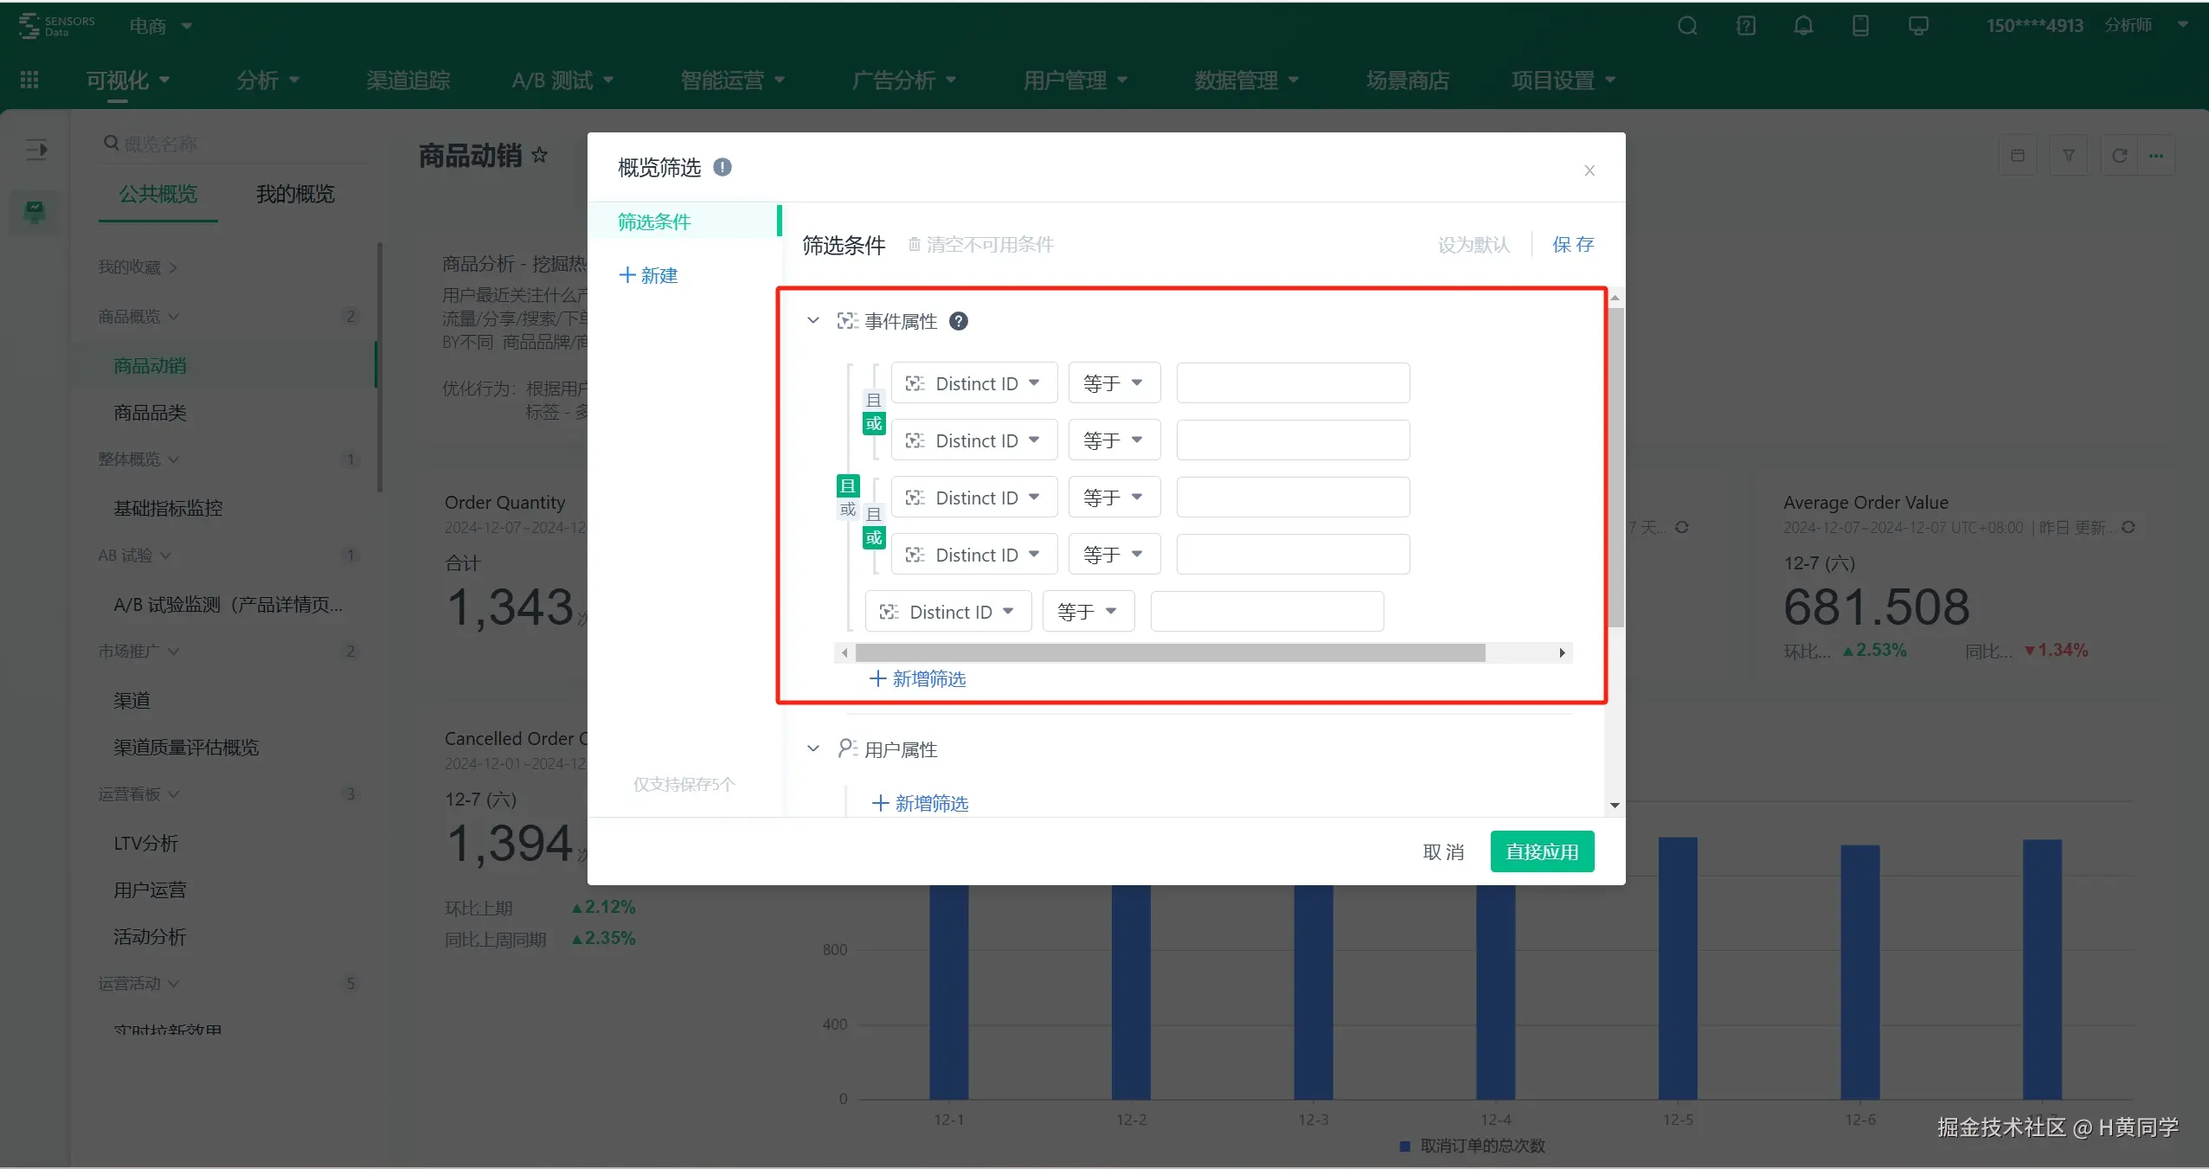Viewport: 2209px width, 1169px height.
Task: Open the notification bell icon
Action: click(x=1803, y=26)
